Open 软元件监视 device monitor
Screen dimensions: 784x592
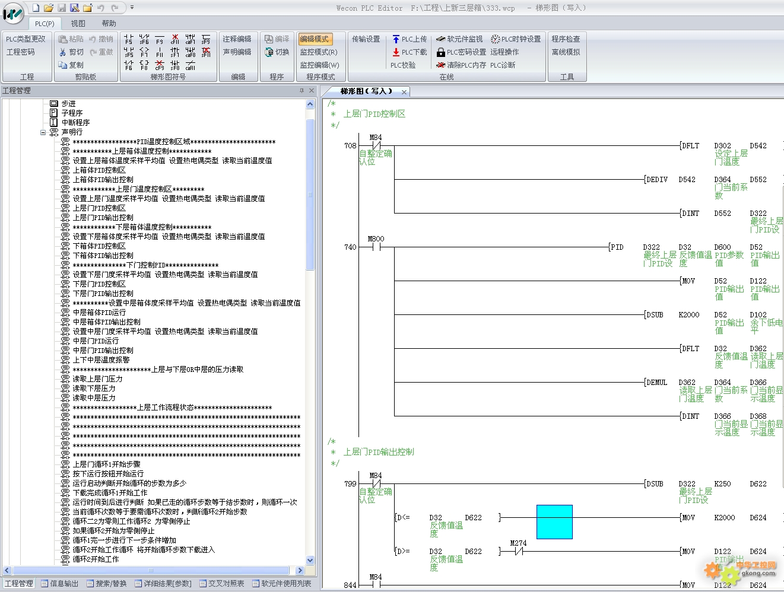point(459,39)
